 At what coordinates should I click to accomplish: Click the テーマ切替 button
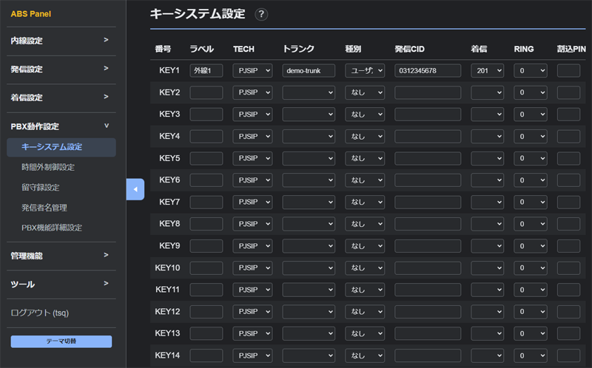[x=61, y=341]
